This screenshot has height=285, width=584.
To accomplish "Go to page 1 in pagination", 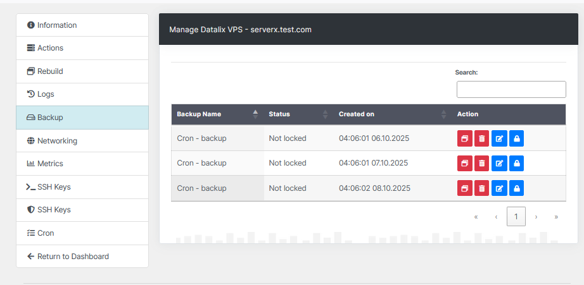I will click(x=516, y=217).
